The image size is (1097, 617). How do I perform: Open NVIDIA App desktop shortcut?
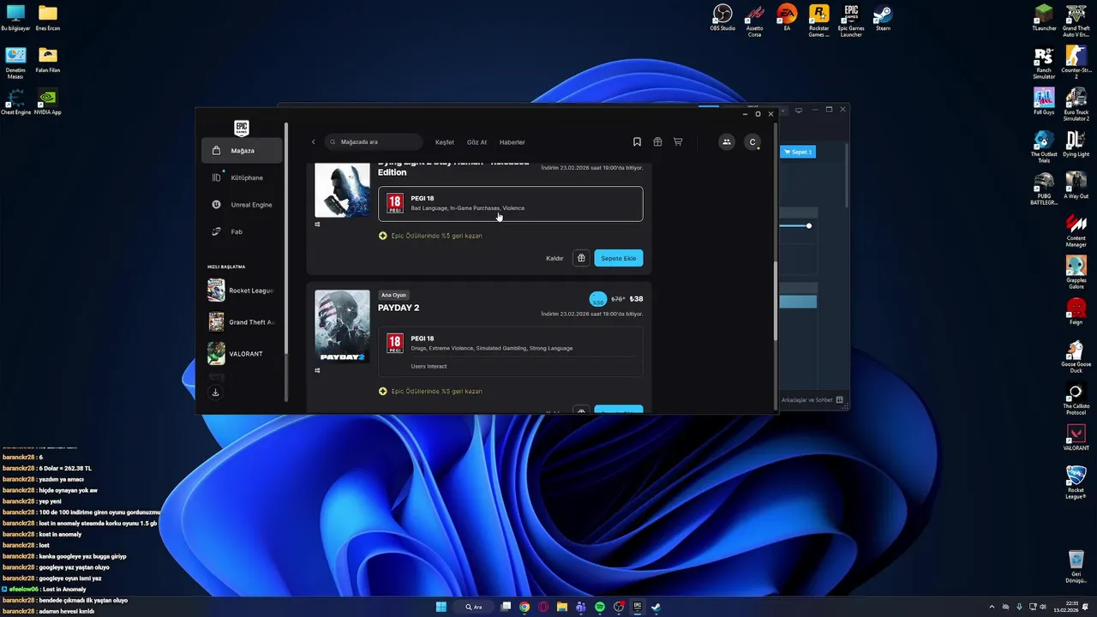point(48,102)
